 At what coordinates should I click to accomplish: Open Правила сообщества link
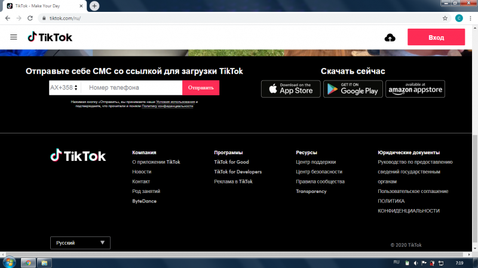(x=320, y=182)
